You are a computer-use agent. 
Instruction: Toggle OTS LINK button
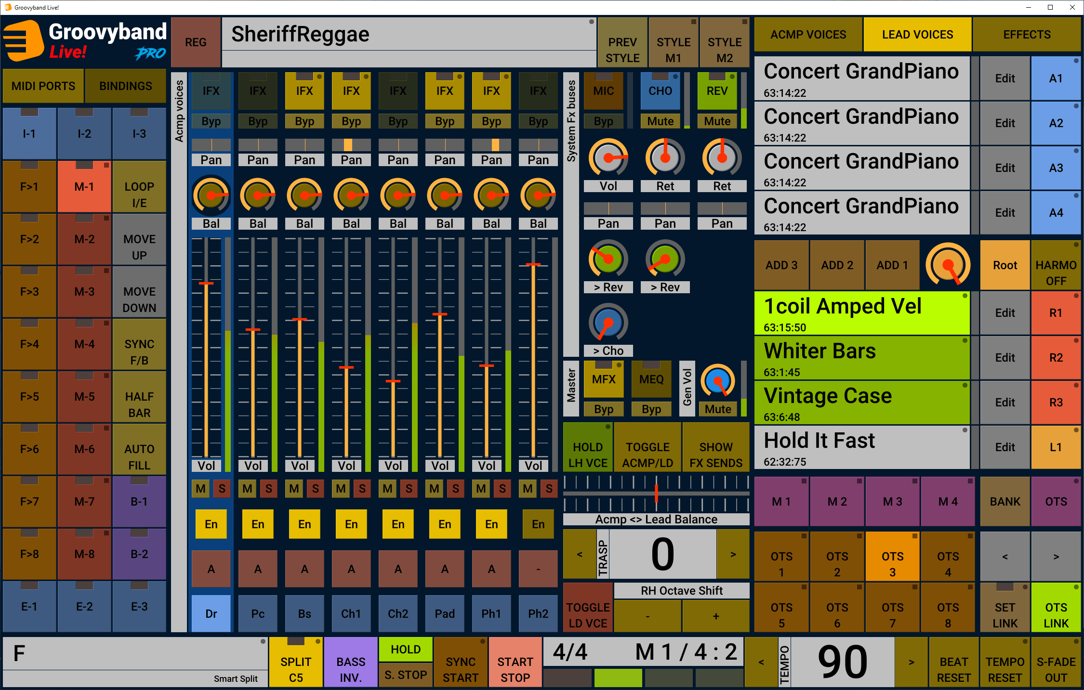1056,615
